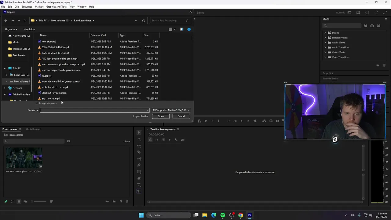Screen dimensions: 391x220
Task: Click the File name input field
Action: coord(95,110)
